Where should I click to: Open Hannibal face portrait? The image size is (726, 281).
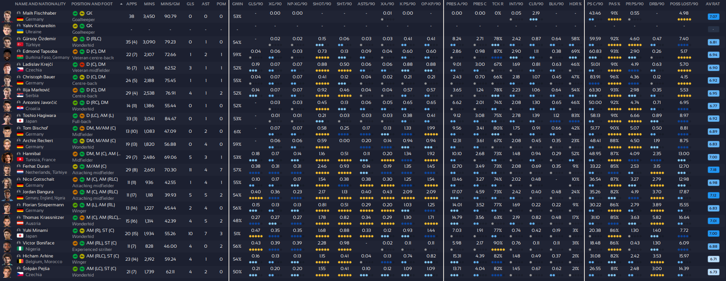[x=7, y=157]
